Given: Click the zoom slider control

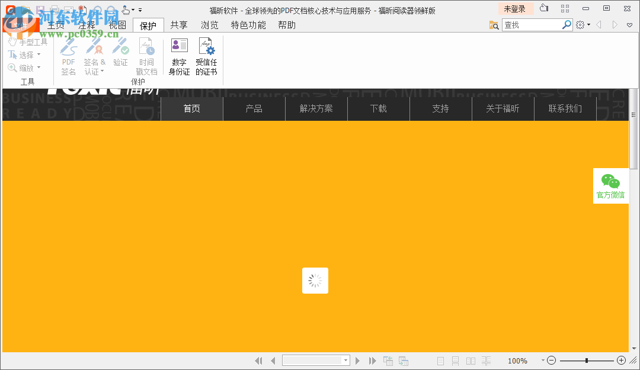Looking at the screenshot, I should [586, 360].
